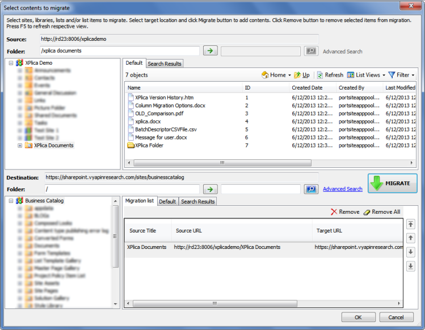Screen dimensions: 425x330
Task: Open destination Search Results tab
Action: (198, 202)
